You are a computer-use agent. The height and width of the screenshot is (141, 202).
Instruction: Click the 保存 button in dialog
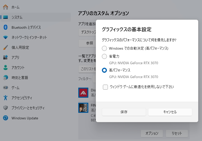[124, 112]
